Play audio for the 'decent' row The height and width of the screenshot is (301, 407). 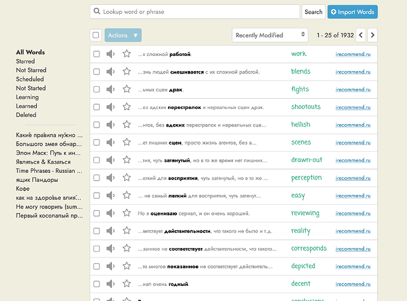click(110, 284)
